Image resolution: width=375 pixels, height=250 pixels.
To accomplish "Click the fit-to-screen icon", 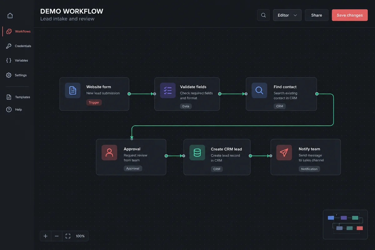I will [x=68, y=236].
